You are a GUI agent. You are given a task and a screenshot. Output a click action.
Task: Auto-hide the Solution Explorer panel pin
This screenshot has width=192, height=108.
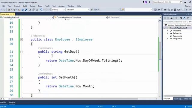[x=189, y=14]
